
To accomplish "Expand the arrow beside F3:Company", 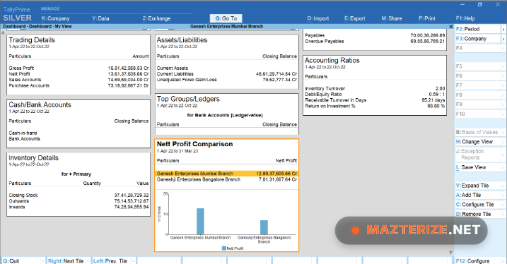I will (504, 39).
